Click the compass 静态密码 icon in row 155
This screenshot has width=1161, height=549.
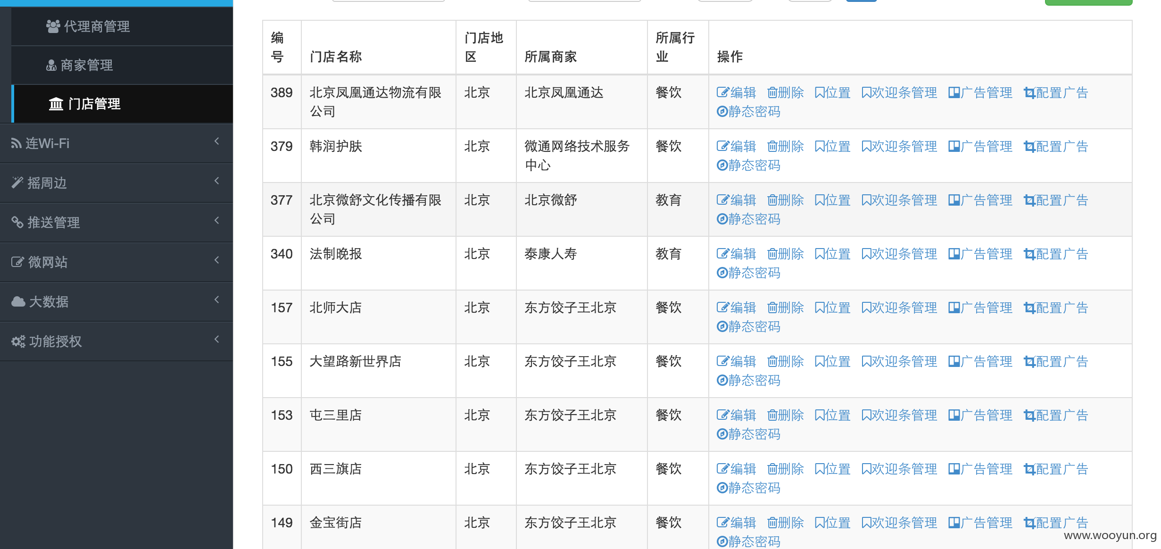click(x=722, y=380)
